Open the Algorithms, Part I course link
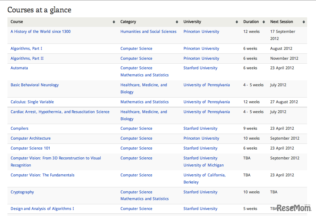Image resolution: width=316 pixels, height=216 pixels. 26,48
